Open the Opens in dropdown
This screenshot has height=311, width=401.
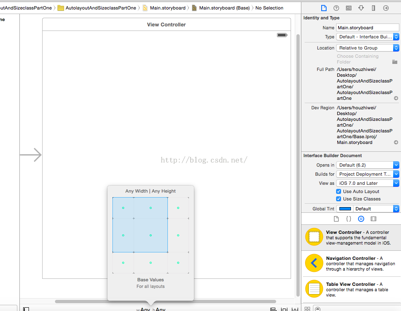click(x=368, y=165)
